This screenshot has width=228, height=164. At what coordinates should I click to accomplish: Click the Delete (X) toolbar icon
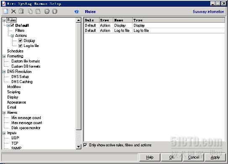click(14, 11)
